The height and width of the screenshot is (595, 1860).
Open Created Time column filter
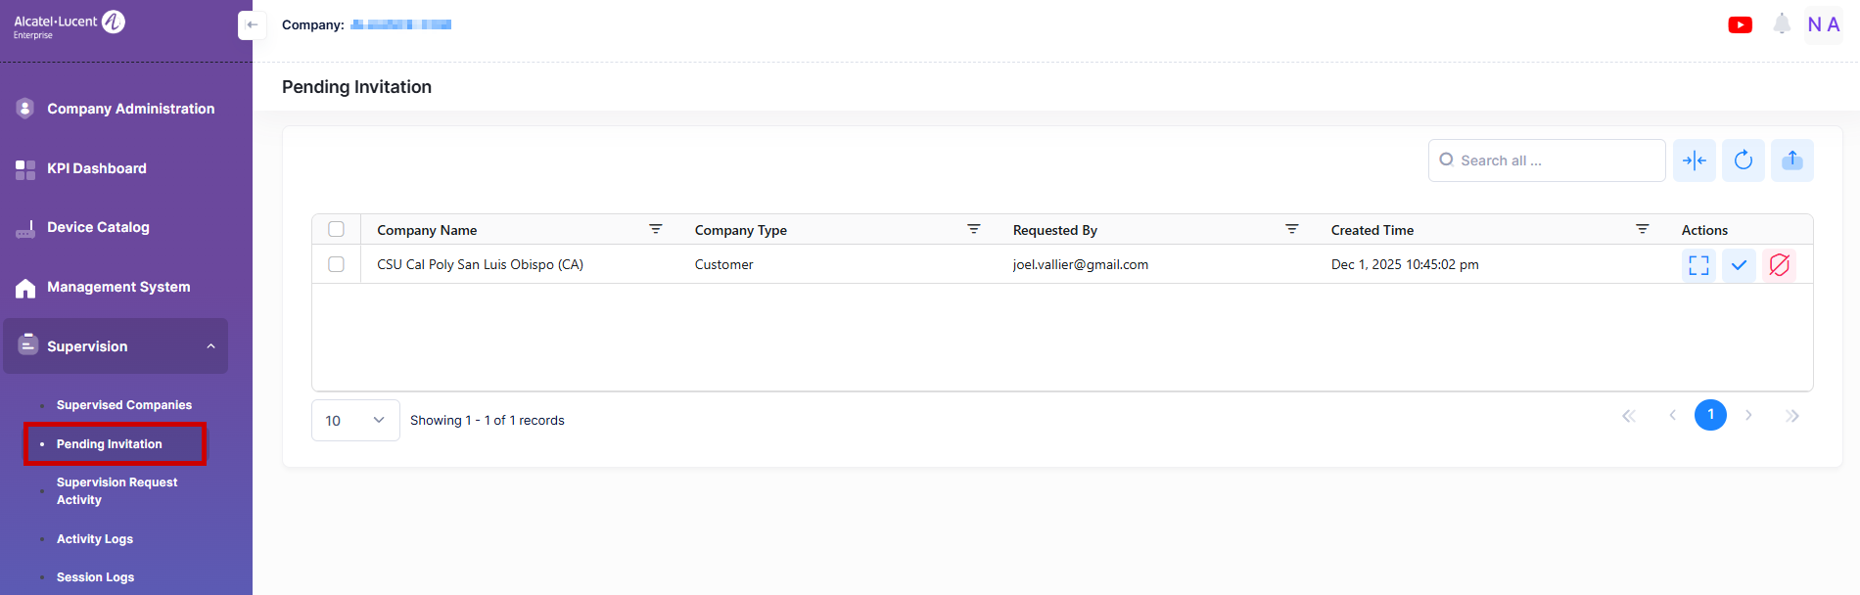coord(1643,229)
